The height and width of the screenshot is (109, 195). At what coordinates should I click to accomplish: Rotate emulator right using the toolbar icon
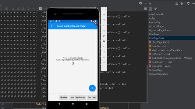point(104,36)
